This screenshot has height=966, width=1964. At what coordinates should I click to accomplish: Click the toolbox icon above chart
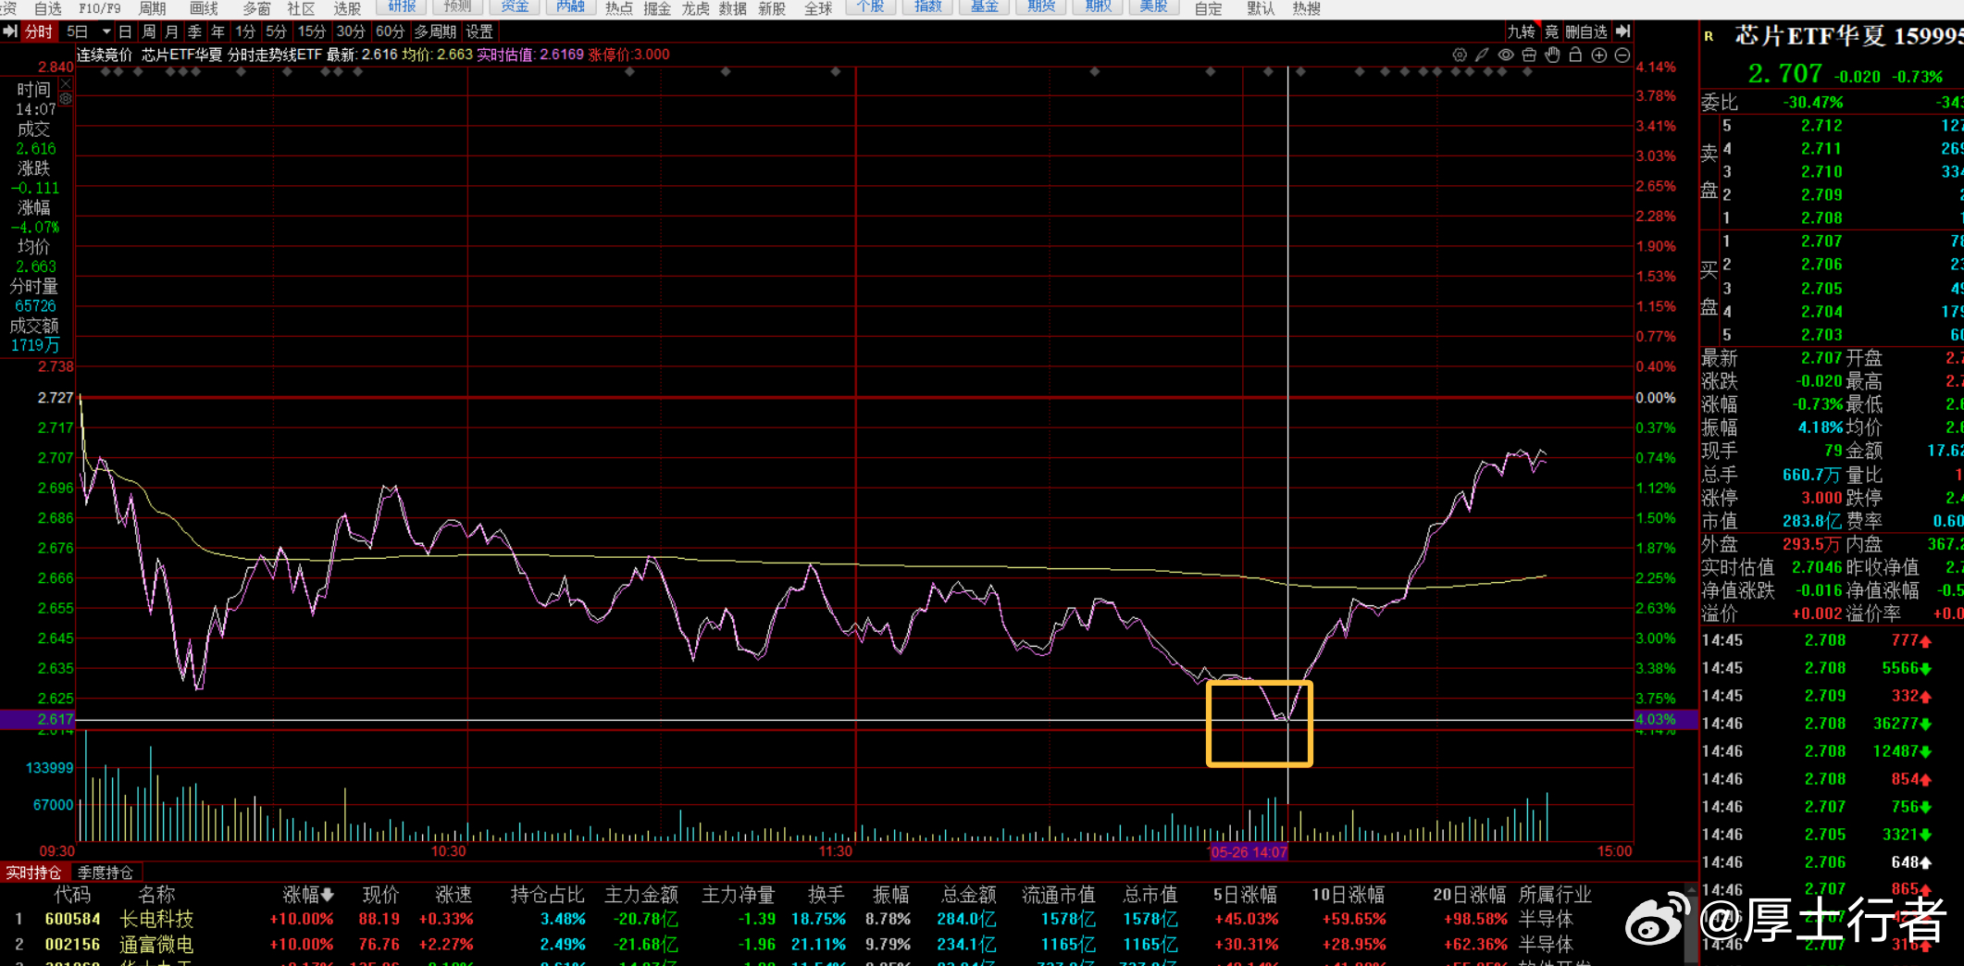point(1529,56)
